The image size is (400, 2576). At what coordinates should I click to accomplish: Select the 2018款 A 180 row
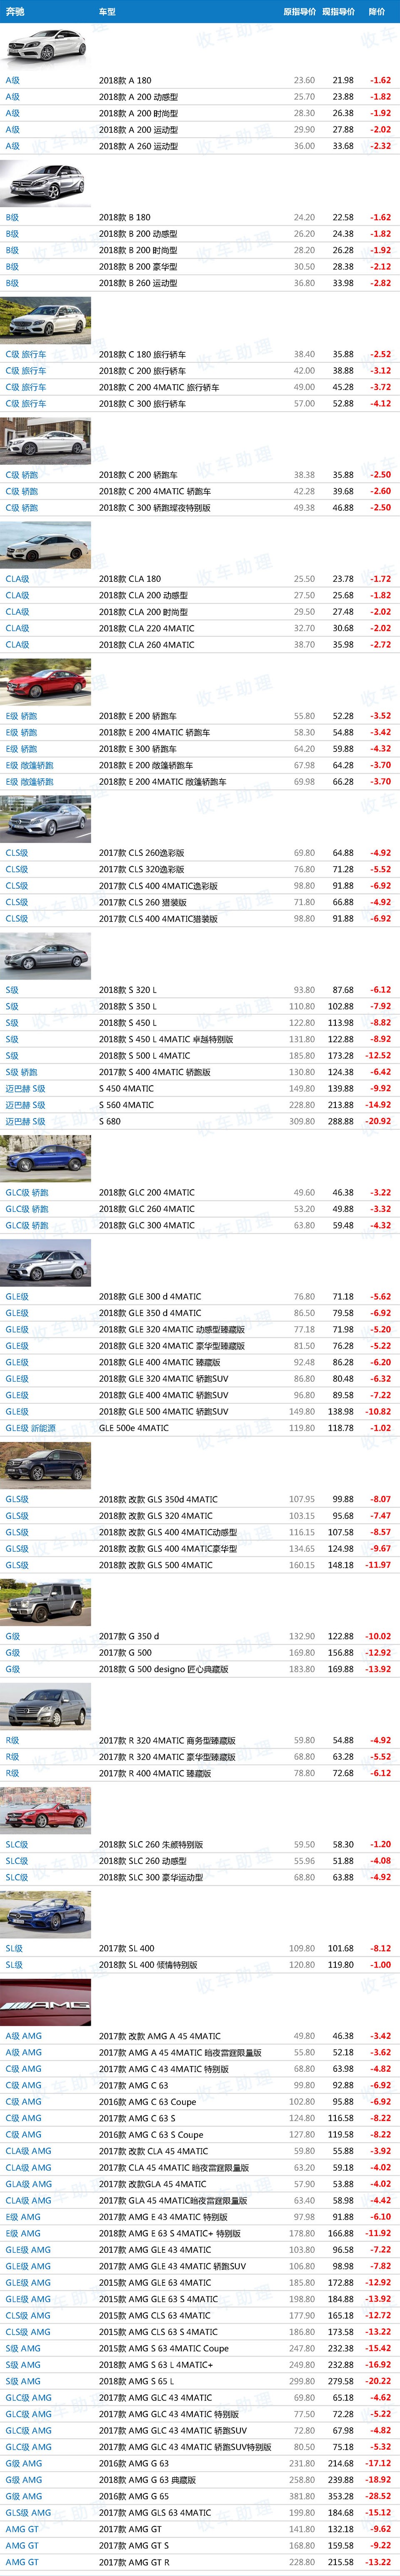coord(200,80)
